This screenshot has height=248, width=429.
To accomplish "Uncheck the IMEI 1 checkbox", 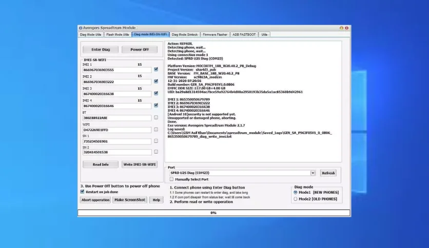I will point(156,69).
